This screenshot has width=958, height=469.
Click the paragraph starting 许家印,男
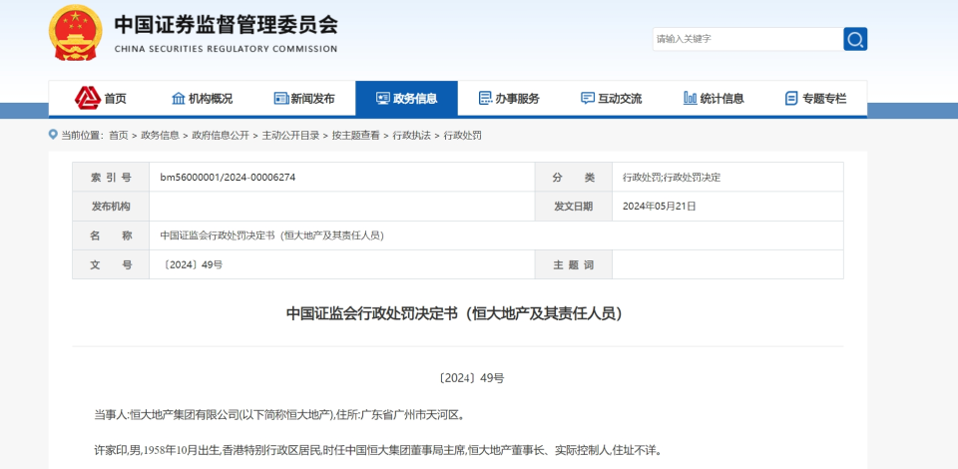(377, 451)
